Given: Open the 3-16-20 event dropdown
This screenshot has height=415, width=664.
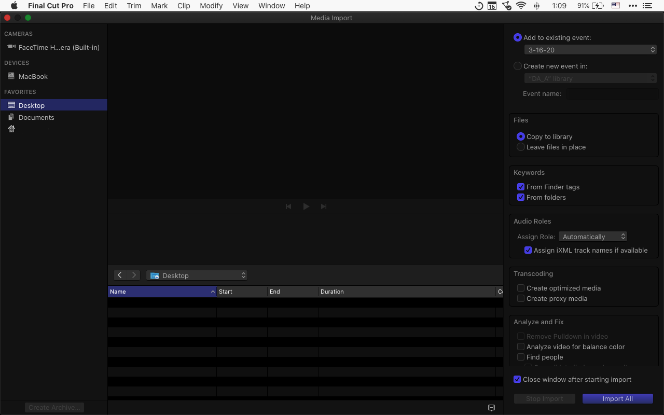Looking at the screenshot, I should [590, 50].
